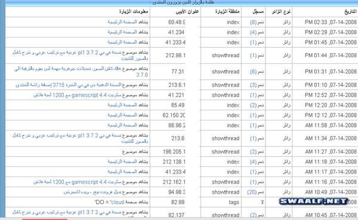Open the (6) count link in the 01:31 PM row
This screenshot has height=220, width=358.
(x=253, y=72)
